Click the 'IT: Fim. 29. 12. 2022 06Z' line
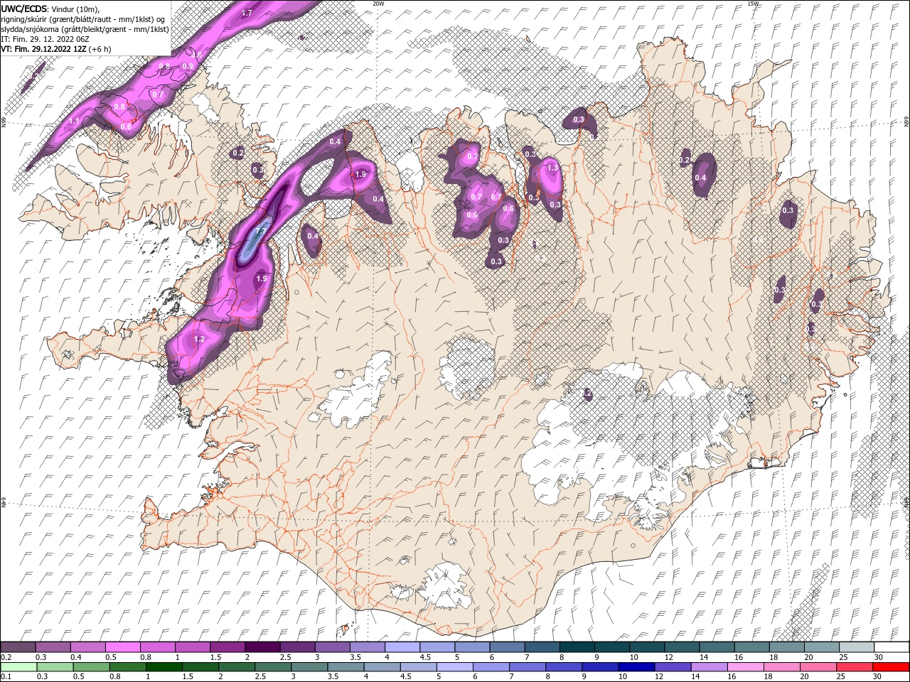This screenshot has height=682, width=910. click(45, 39)
